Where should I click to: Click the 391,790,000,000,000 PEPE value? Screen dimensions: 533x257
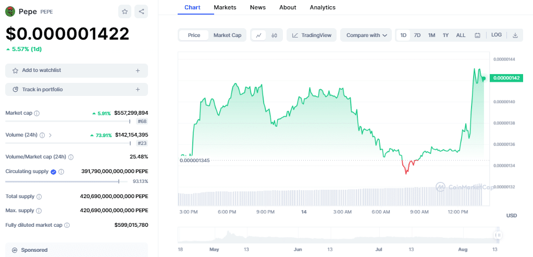tap(115, 172)
